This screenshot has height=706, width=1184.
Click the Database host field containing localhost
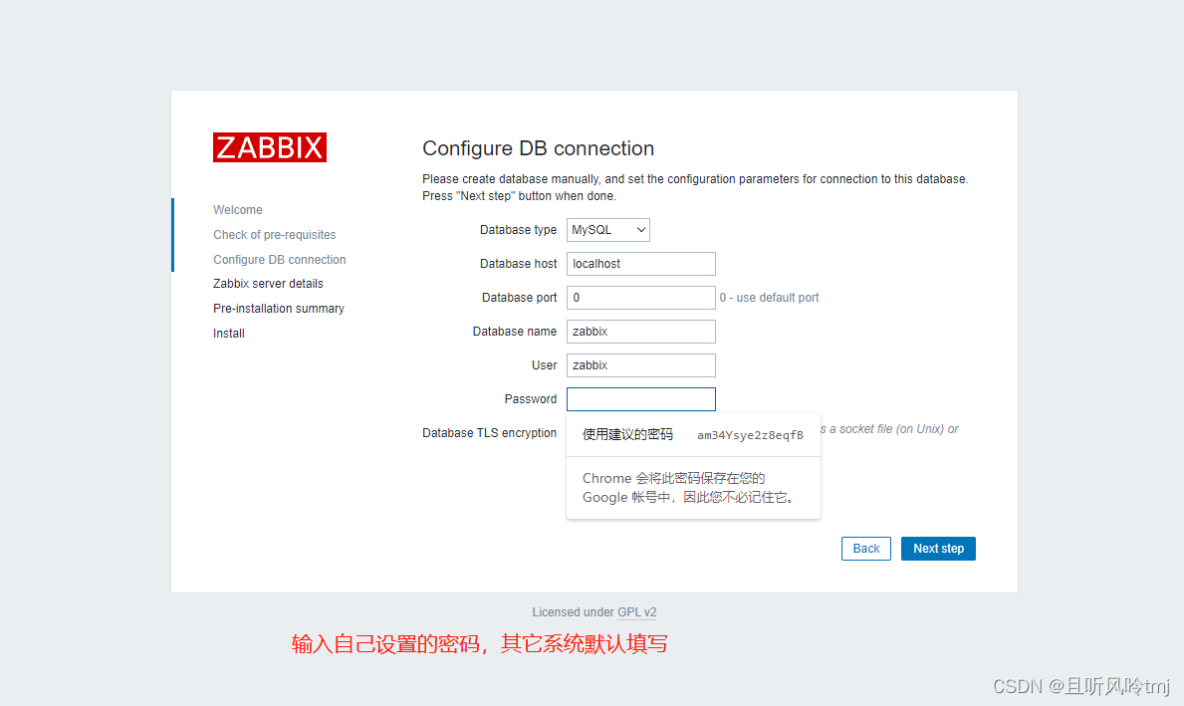pos(641,264)
